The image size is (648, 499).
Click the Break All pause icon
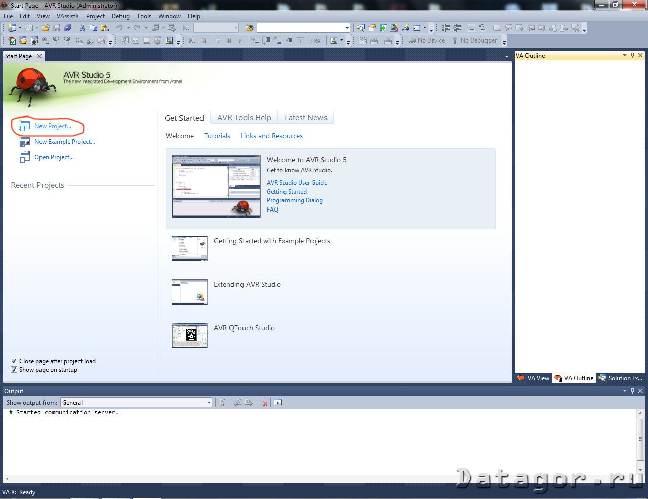[229, 40]
